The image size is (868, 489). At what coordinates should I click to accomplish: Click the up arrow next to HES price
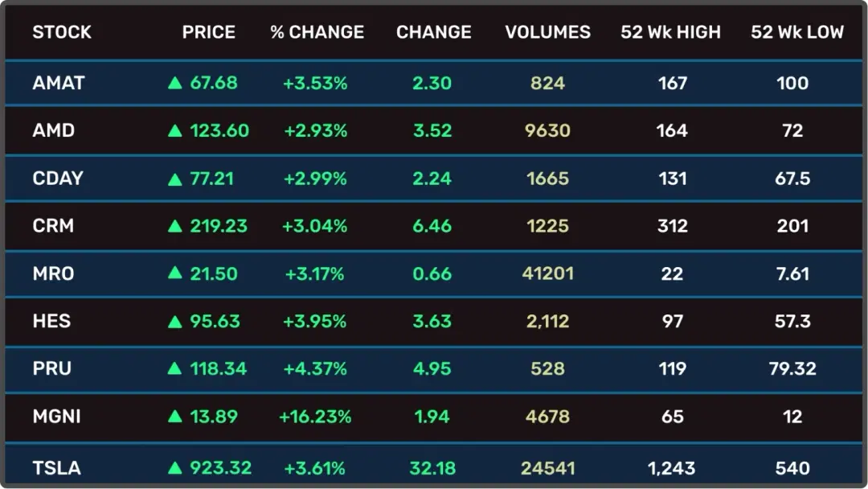click(174, 322)
